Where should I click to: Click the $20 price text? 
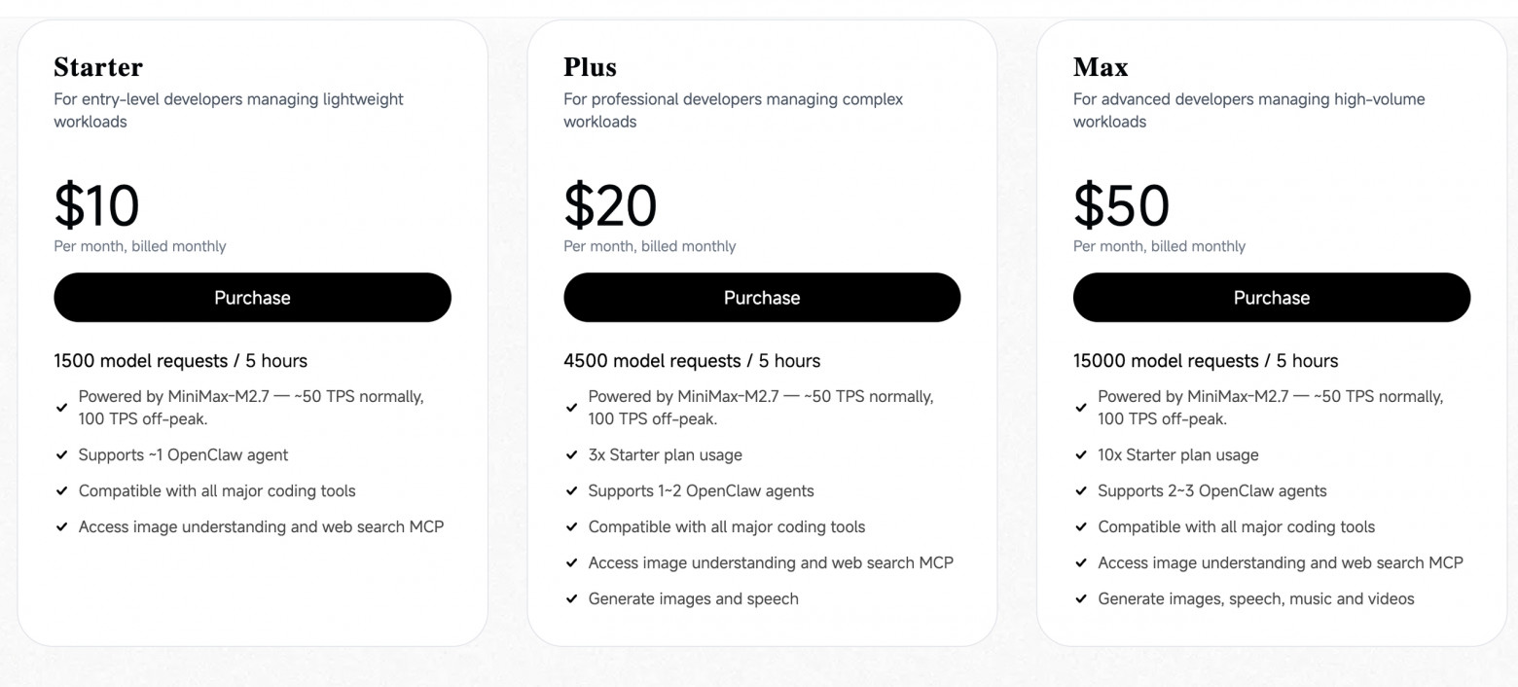(x=610, y=205)
